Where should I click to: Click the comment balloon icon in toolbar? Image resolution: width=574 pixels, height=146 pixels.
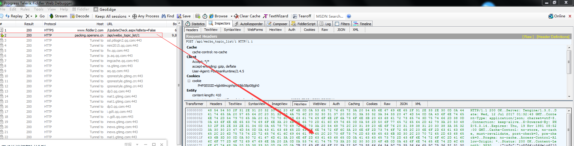tap(2, 16)
